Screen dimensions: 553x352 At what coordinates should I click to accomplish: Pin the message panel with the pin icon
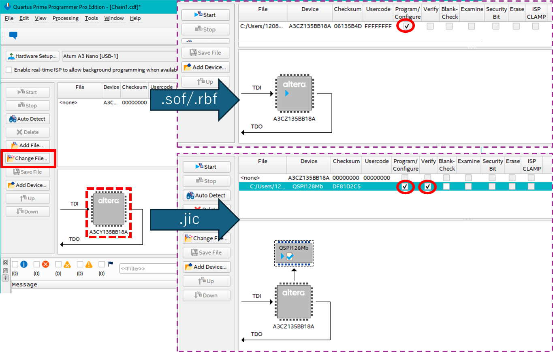pos(5,278)
